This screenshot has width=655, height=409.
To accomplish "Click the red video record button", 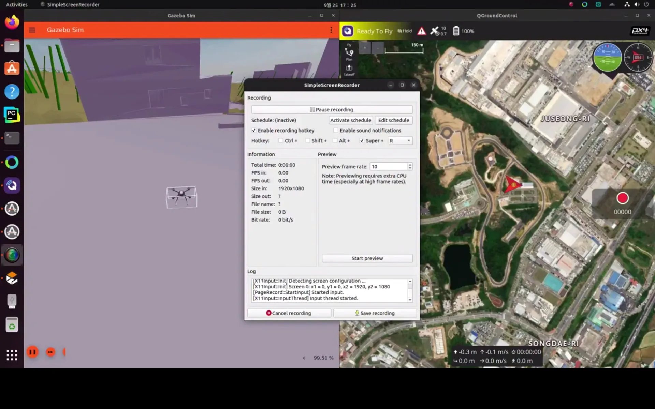I will (622, 198).
